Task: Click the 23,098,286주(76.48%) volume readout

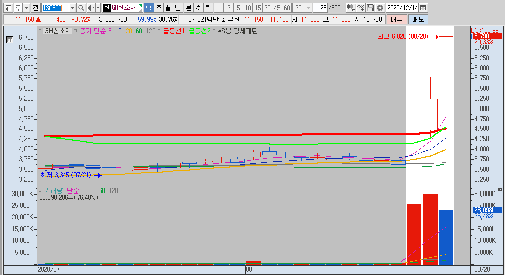Action: (x=68, y=197)
